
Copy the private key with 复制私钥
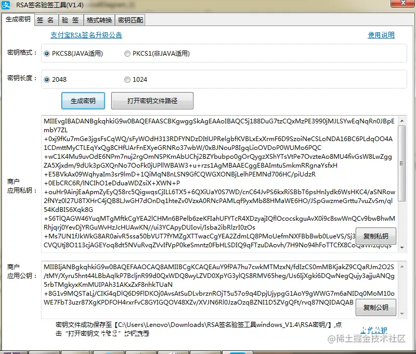[x=375, y=236]
